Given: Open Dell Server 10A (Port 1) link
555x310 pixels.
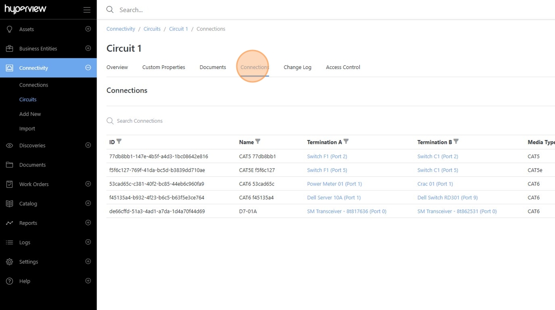Looking at the screenshot, I should (x=334, y=198).
